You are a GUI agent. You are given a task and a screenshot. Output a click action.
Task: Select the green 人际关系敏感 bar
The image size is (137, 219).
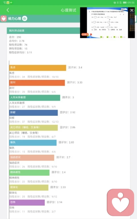(x=35, y=98)
